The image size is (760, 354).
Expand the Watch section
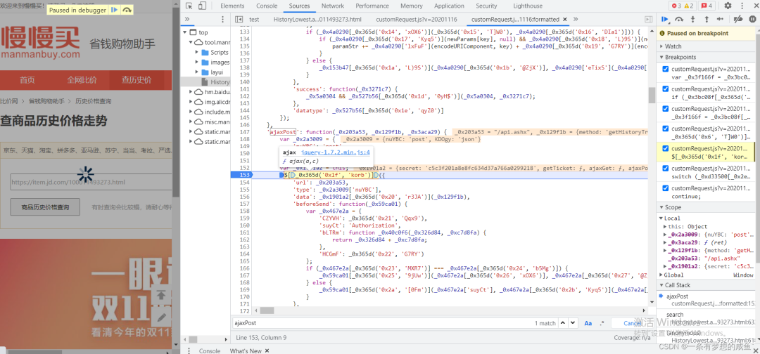pyautogui.click(x=673, y=46)
